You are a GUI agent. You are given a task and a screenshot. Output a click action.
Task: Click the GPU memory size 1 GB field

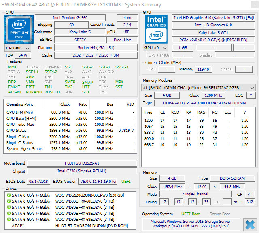click(x=183, y=48)
